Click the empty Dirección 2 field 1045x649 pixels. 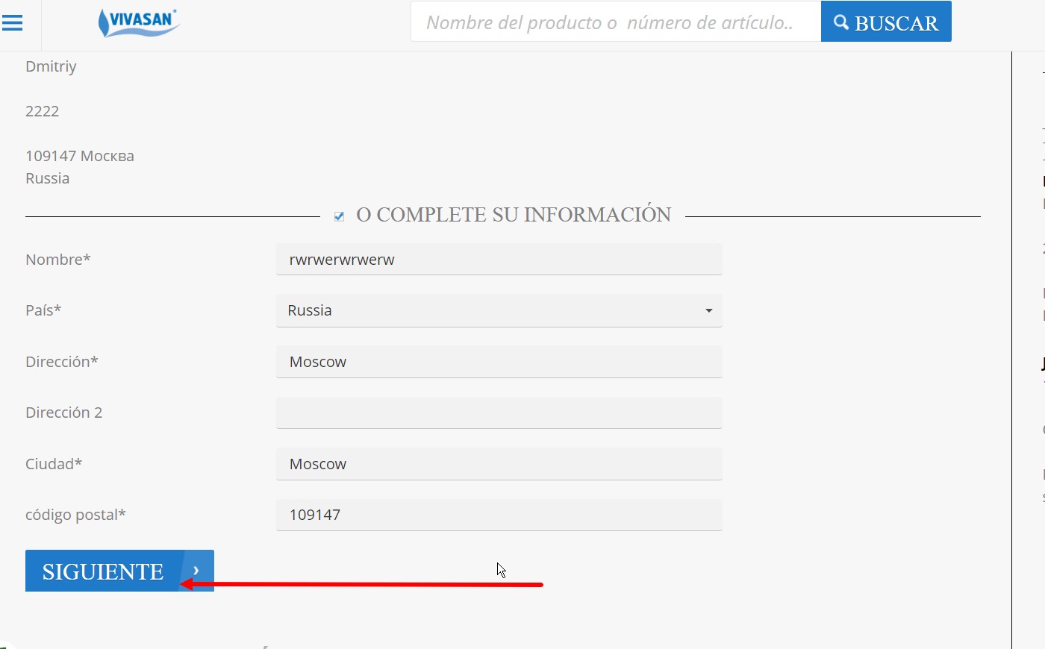click(x=499, y=413)
